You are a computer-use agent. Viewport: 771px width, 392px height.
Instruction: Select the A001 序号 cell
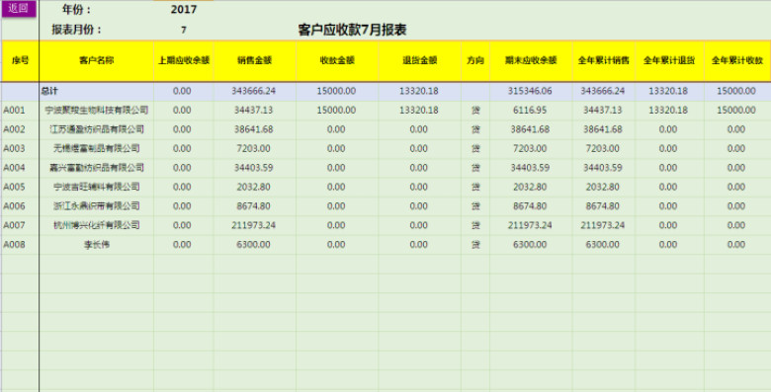(x=20, y=111)
